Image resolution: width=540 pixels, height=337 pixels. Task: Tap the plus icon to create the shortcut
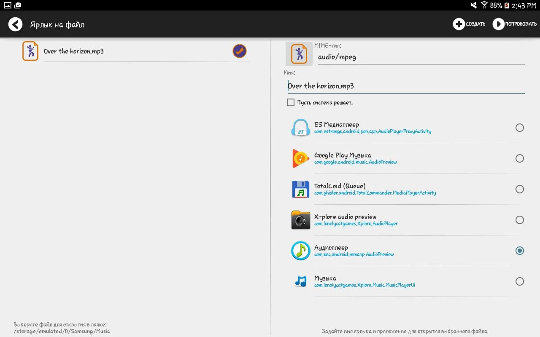[x=459, y=24]
